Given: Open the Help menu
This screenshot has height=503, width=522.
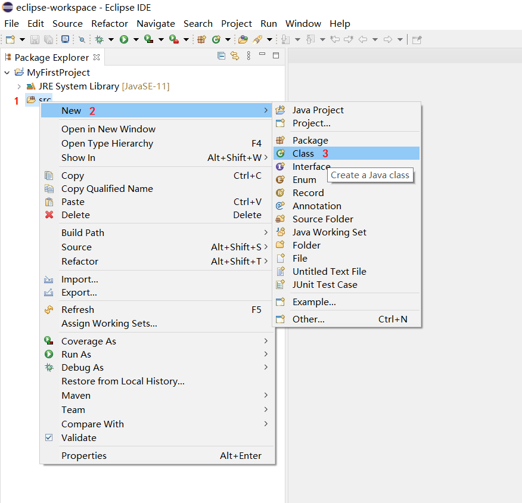Looking at the screenshot, I should tap(340, 24).
